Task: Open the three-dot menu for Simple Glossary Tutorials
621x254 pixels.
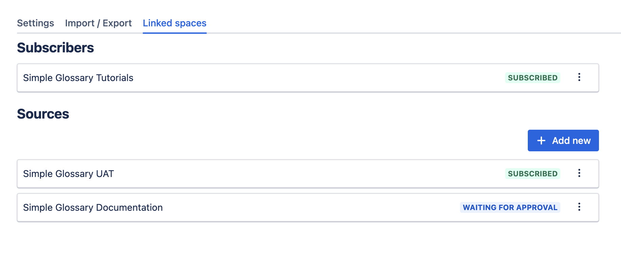Action: point(579,77)
